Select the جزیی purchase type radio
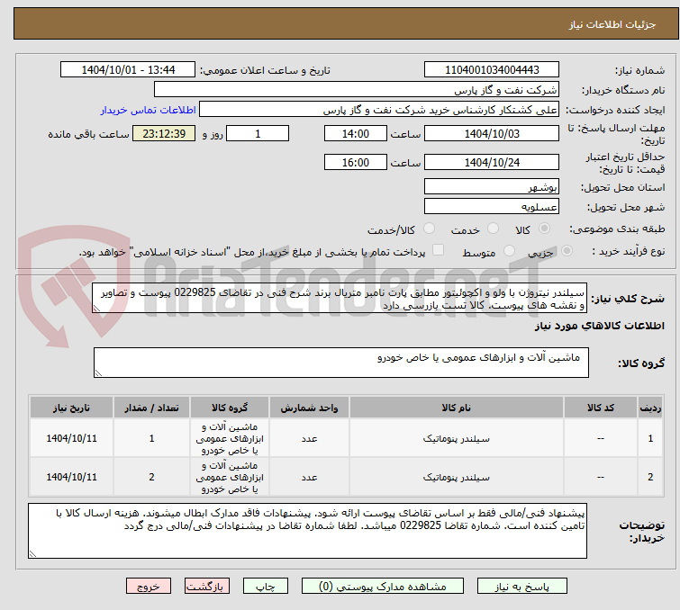 tap(567, 251)
